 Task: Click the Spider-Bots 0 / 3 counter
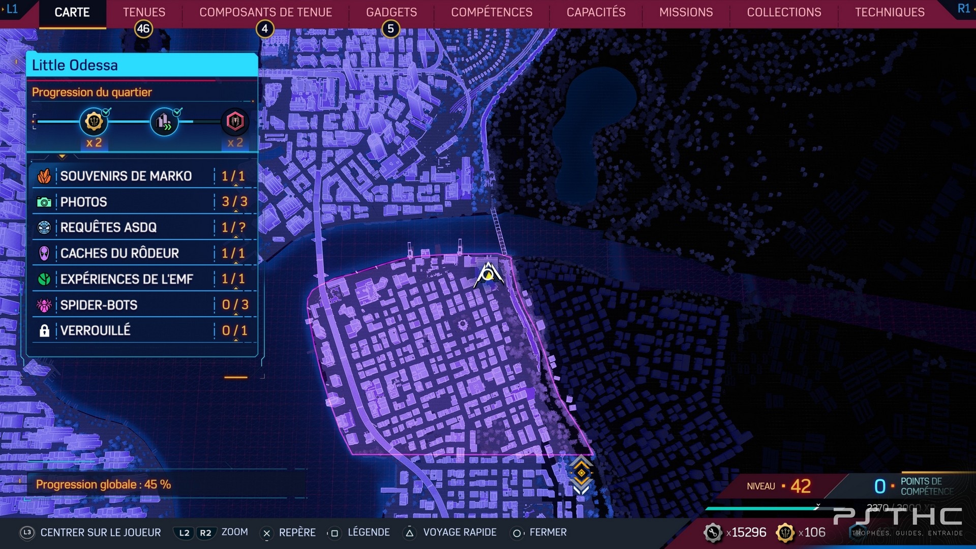[x=235, y=305]
